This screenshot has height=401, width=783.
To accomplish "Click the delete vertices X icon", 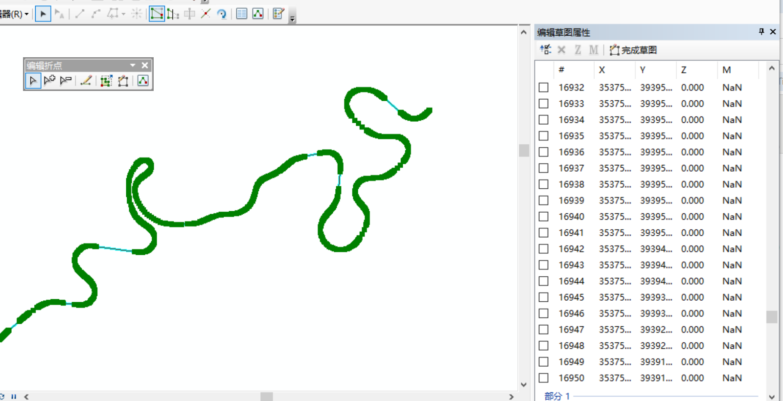I will [561, 49].
